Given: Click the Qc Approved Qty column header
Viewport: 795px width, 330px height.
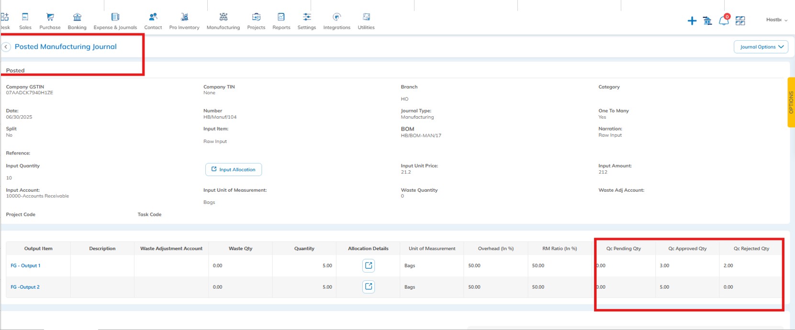Looking at the screenshot, I should (687, 249).
